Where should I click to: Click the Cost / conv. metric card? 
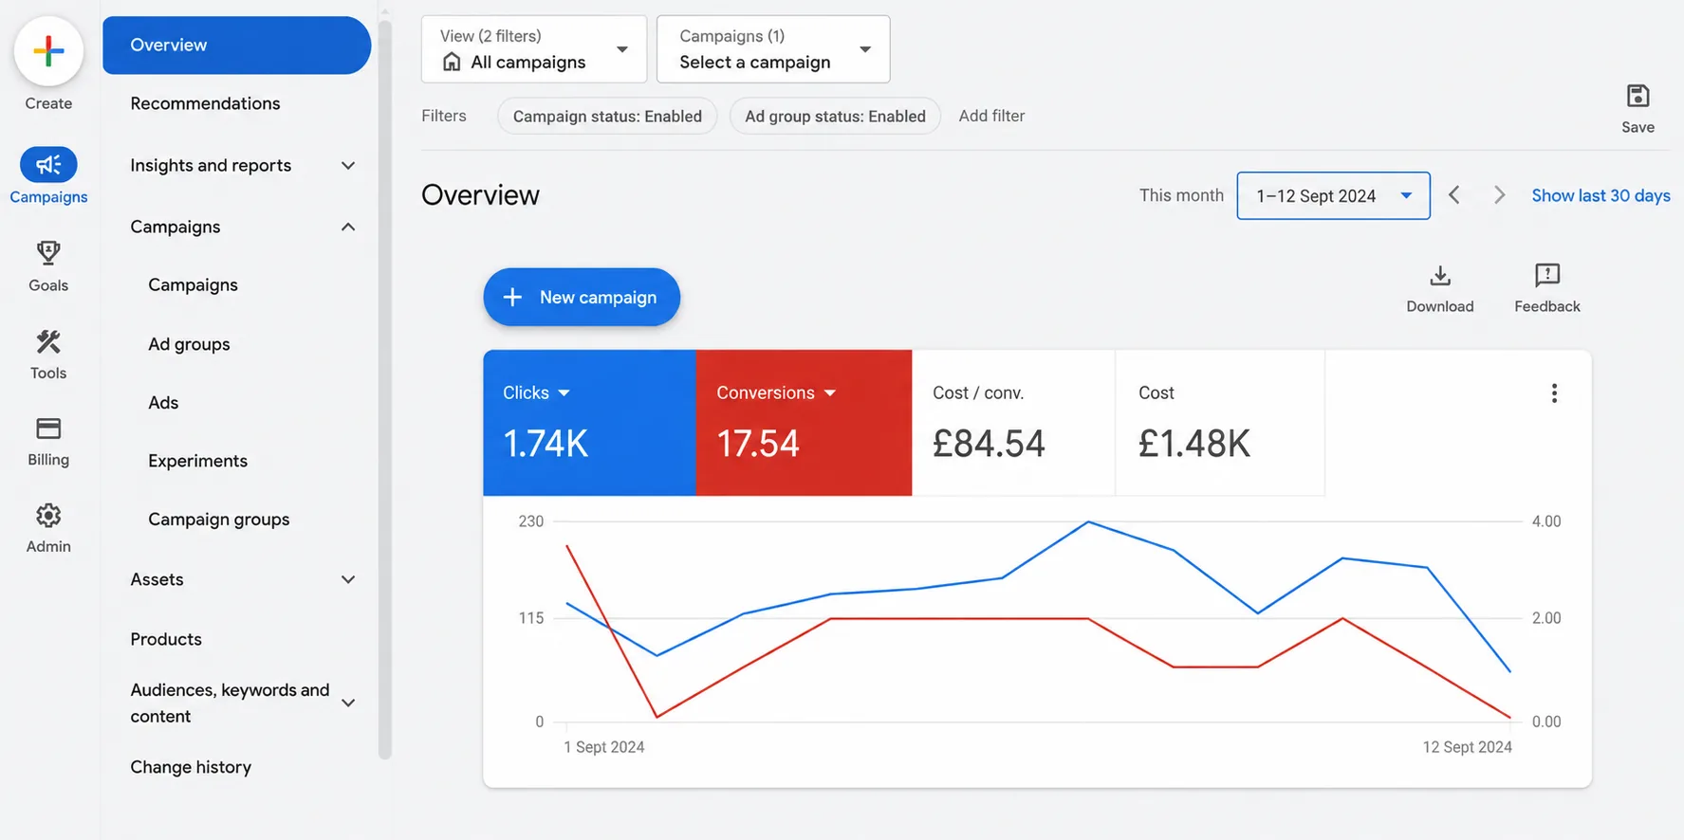(1013, 423)
